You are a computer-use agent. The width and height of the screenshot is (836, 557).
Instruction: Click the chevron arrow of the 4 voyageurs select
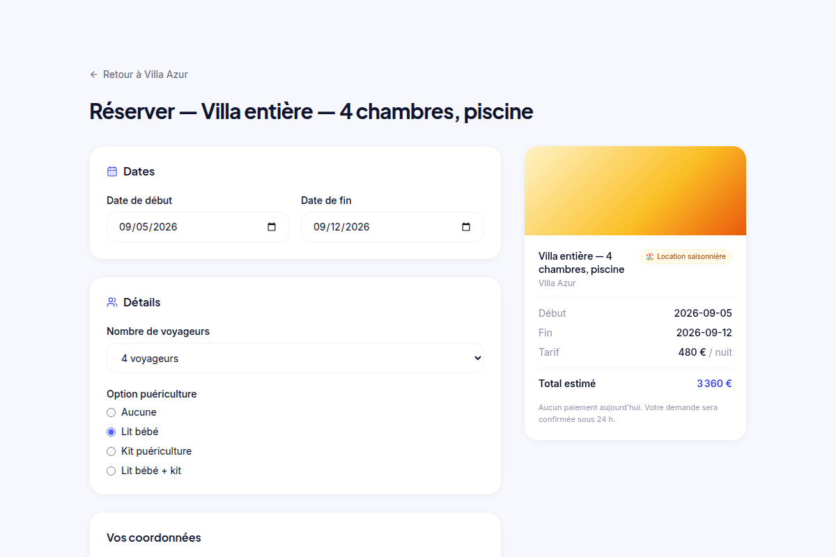(477, 358)
